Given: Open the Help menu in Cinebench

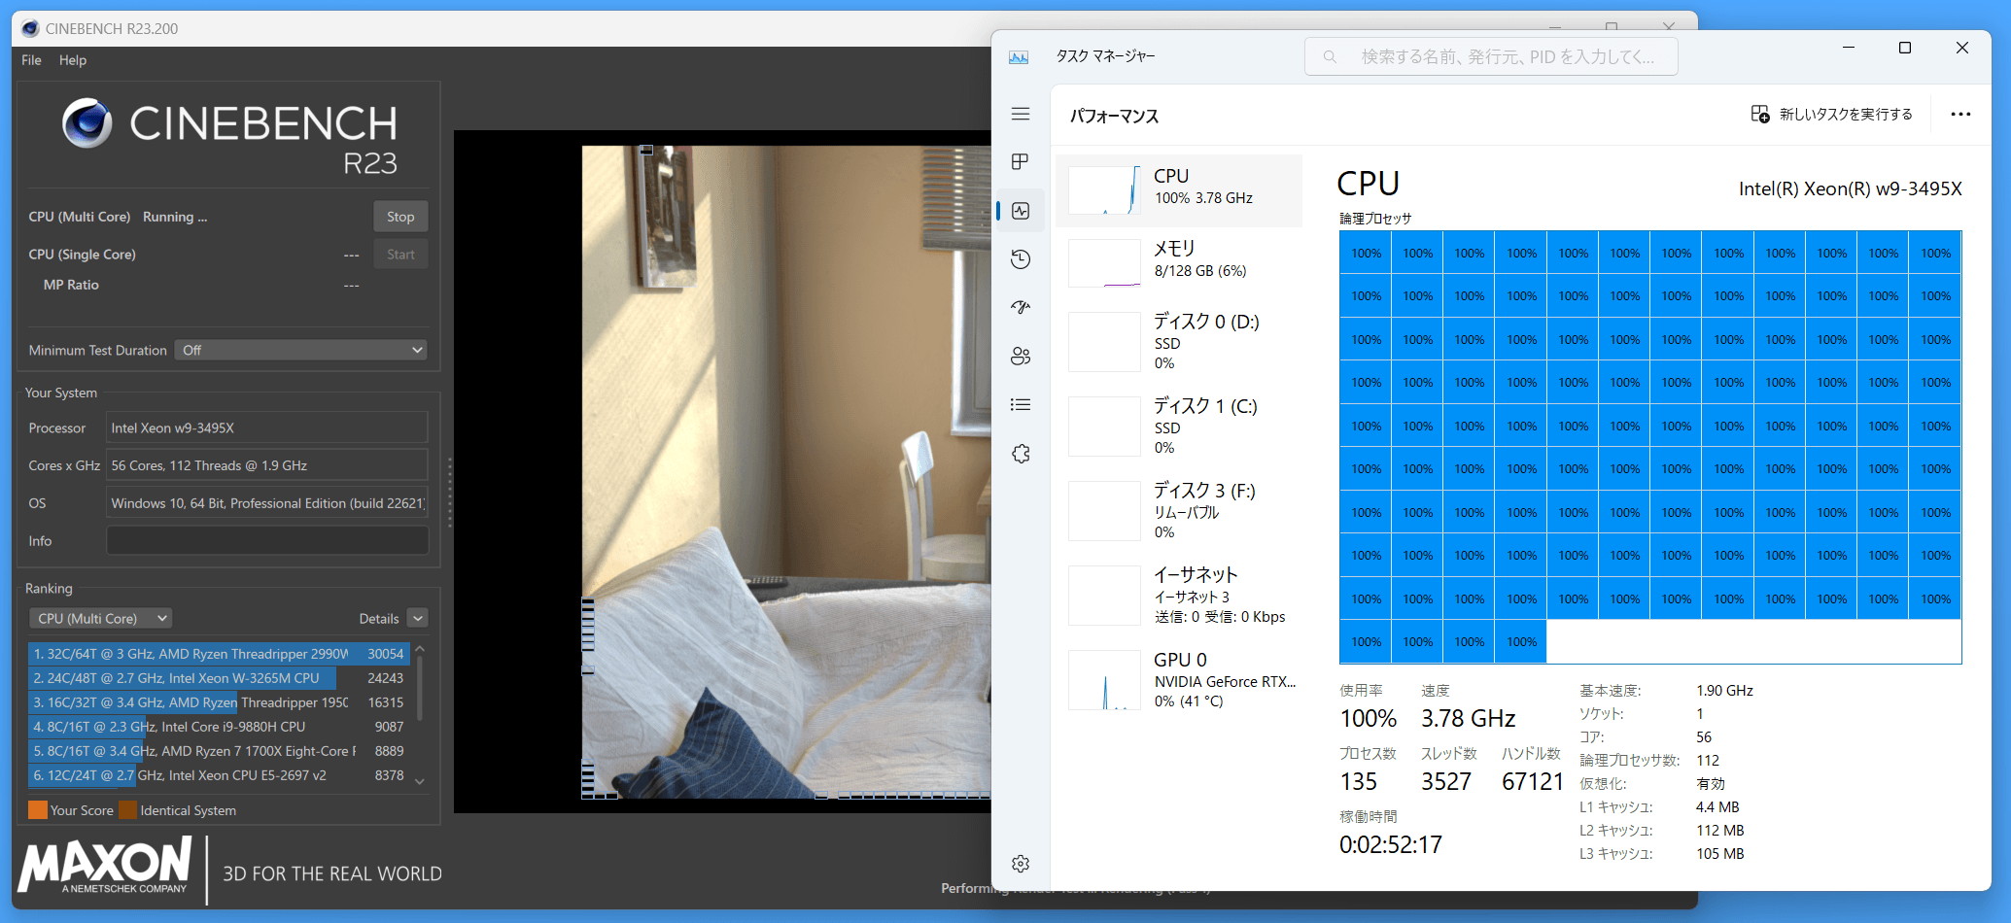Looking at the screenshot, I should (x=73, y=60).
